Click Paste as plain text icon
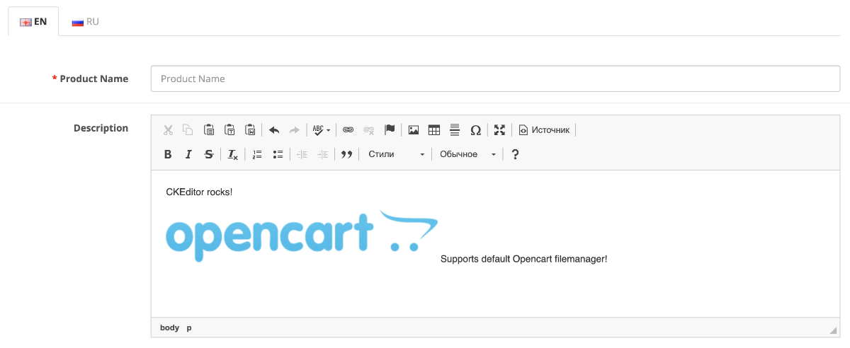The width and height of the screenshot is (850, 348). click(x=229, y=130)
